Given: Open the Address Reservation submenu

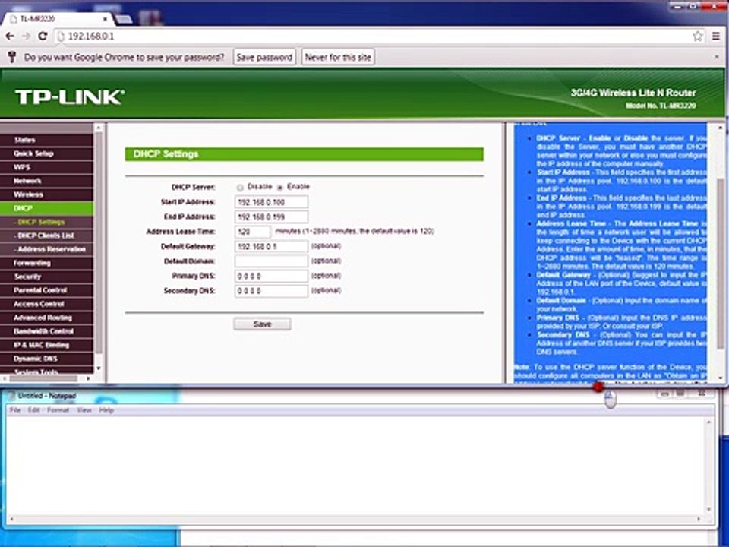Looking at the screenshot, I should click(x=46, y=249).
